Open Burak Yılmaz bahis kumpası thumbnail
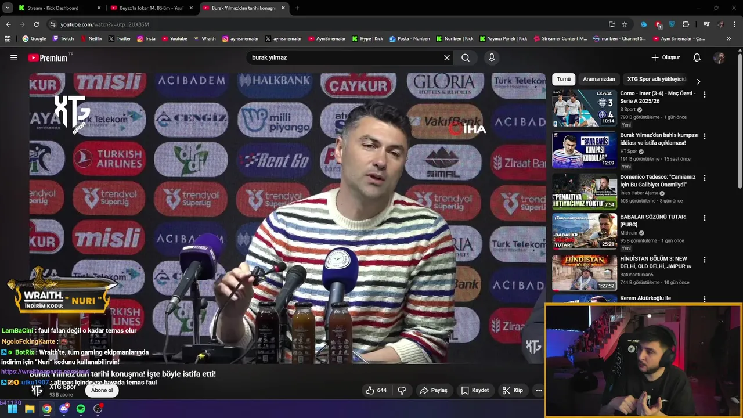Image resolution: width=743 pixels, height=418 pixels. [584, 150]
